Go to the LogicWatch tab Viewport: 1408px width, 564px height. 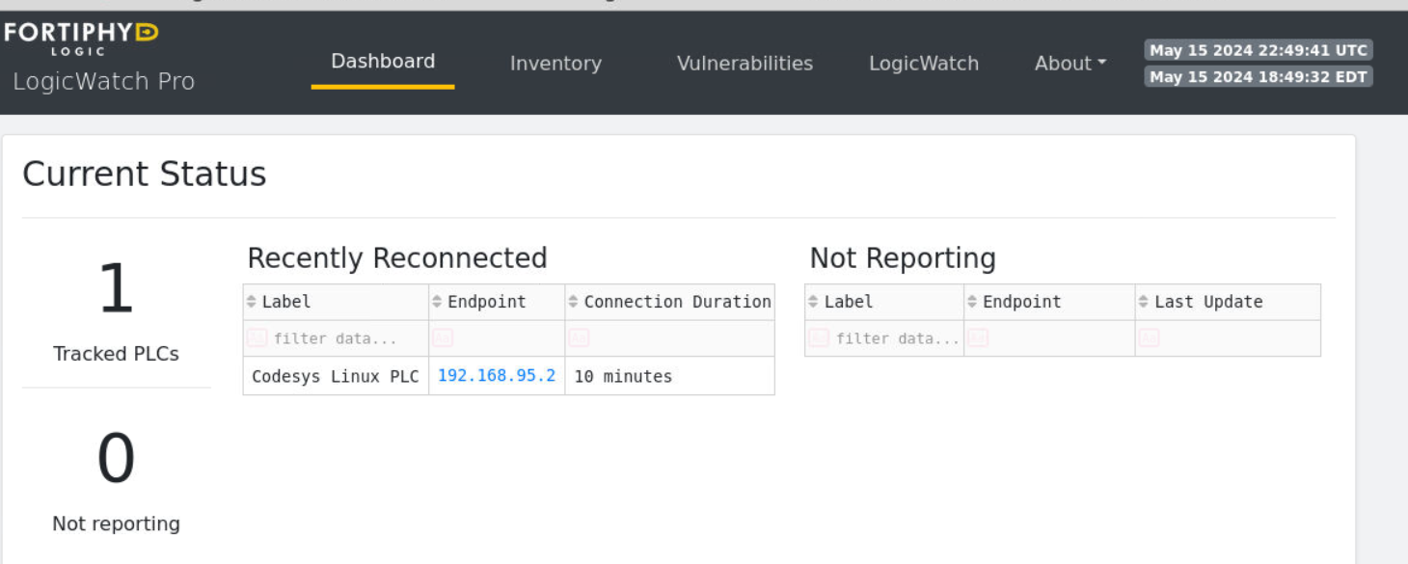[x=923, y=64]
